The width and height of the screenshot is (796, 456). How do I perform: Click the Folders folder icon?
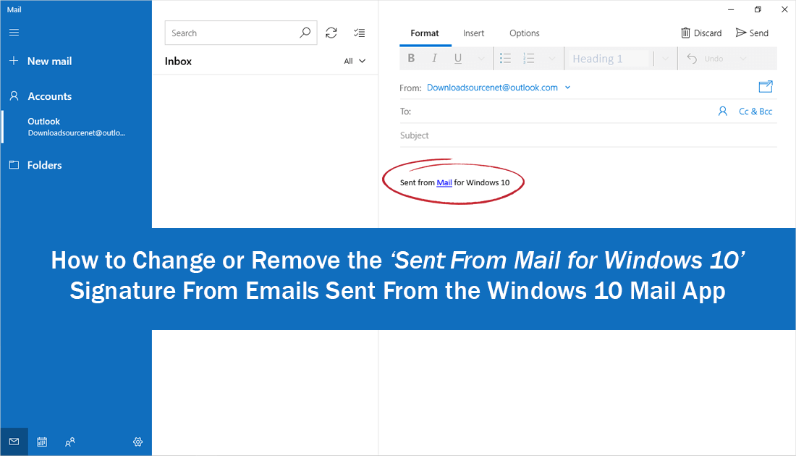coord(14,165)
